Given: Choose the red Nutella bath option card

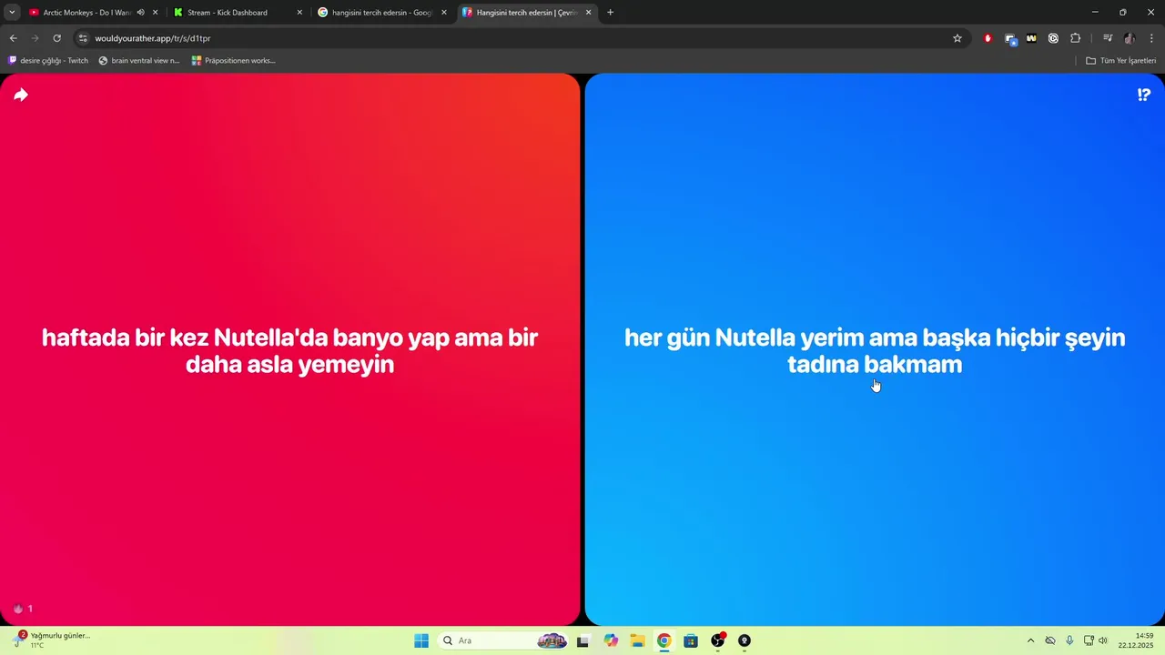Looking at the screenshot, I should tap(289, 349).
